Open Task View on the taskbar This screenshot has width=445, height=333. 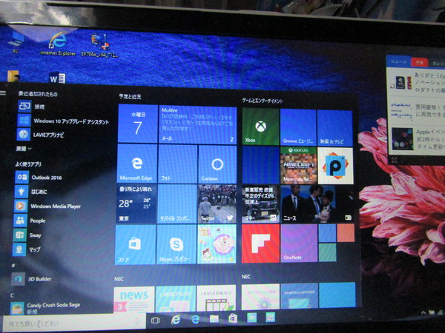tap(155, 320)
